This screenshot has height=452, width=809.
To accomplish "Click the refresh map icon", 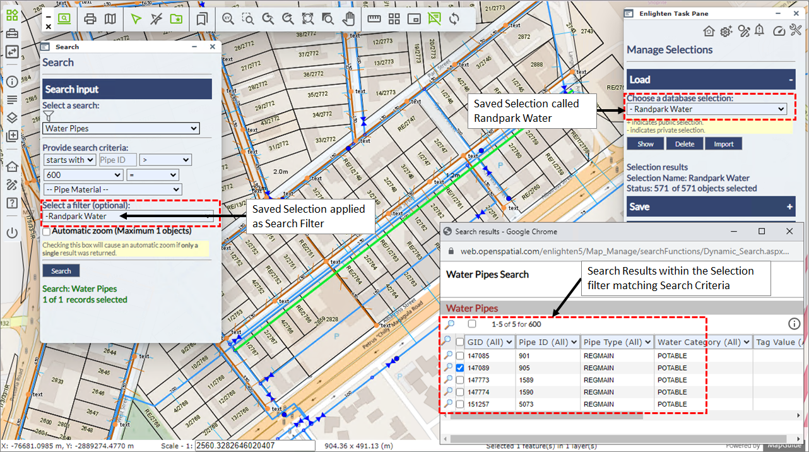I will (x=454, y=19).
